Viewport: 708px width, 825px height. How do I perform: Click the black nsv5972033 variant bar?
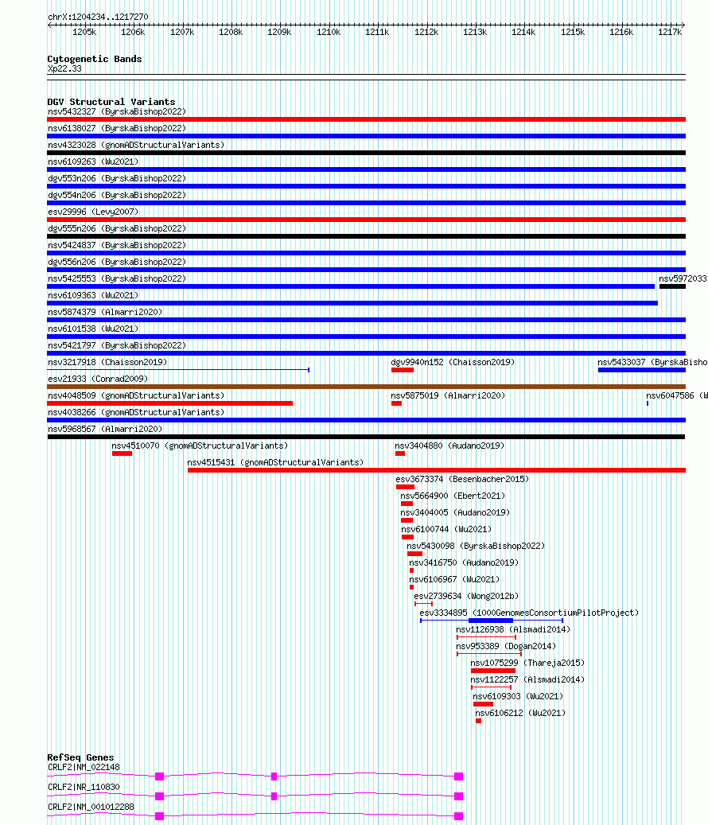point(672,286)
